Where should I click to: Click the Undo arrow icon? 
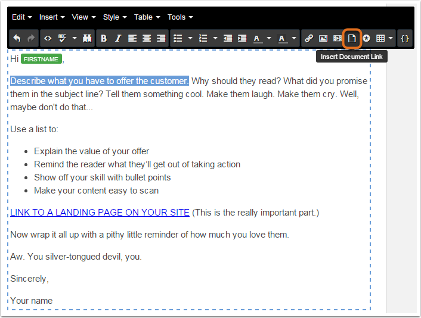pos(17,39)
